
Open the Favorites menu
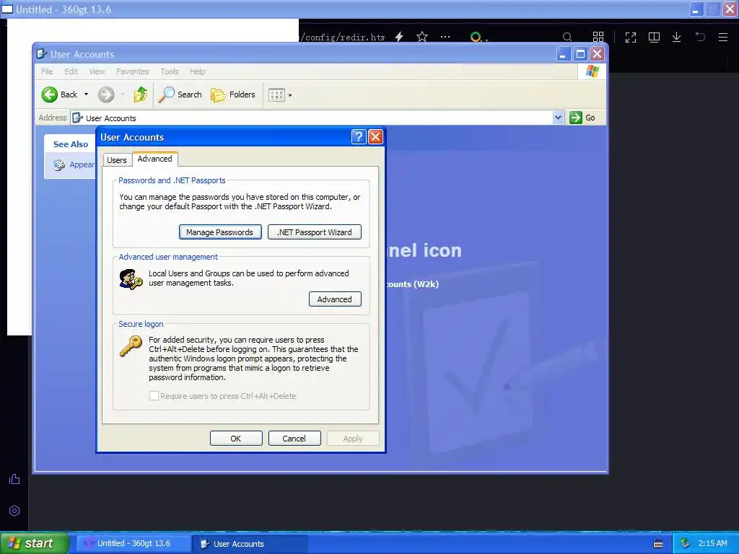(x=133, y=71)
